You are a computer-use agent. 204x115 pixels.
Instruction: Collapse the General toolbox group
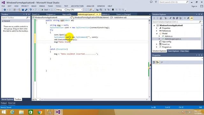[x=3, y=21]
